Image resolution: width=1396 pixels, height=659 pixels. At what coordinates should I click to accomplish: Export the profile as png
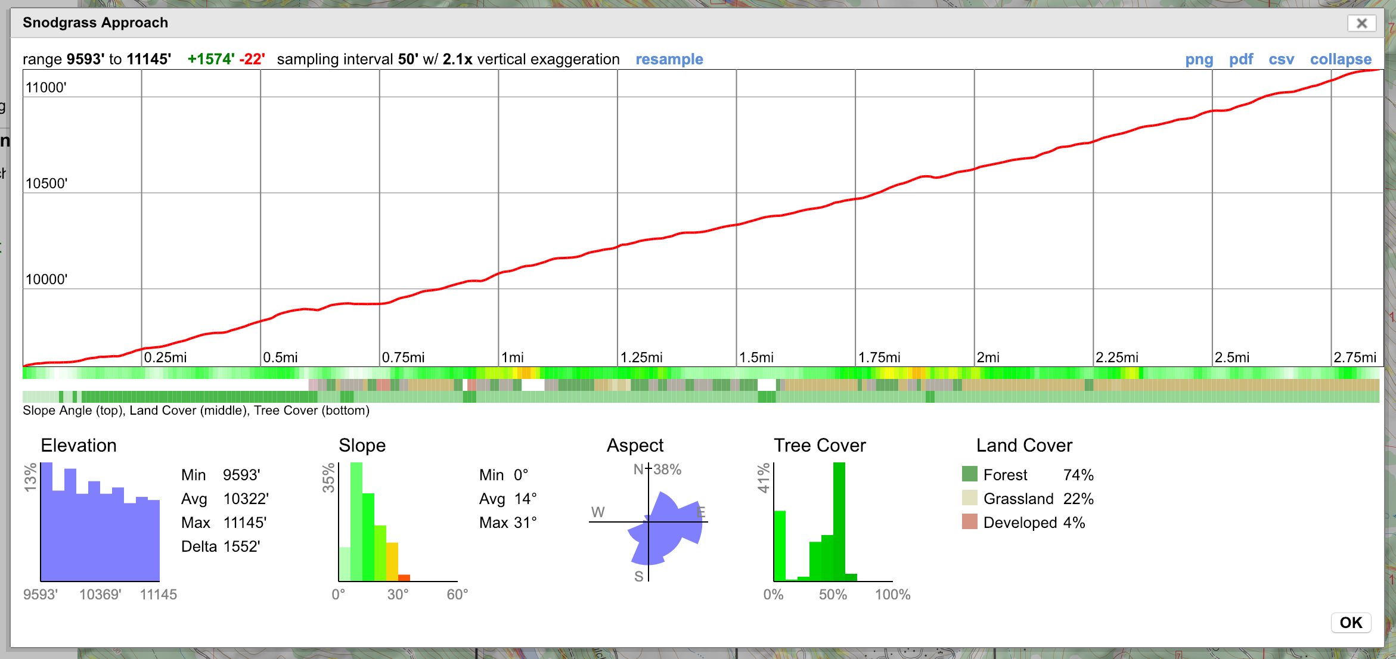pos(1199,59)
